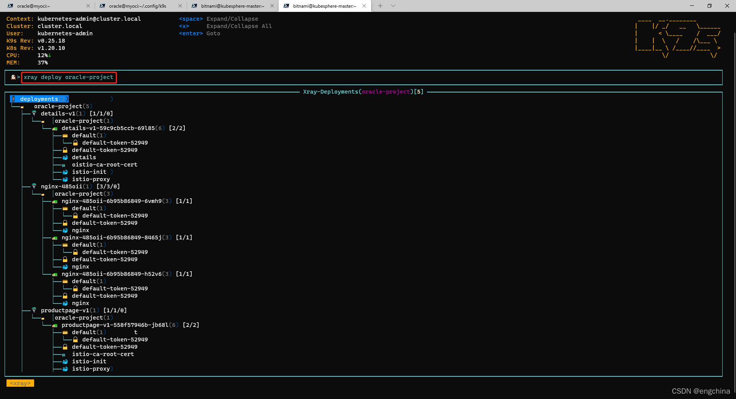Select the nginx-485oii deployment row
736x399 pixels.
[80, 186]
